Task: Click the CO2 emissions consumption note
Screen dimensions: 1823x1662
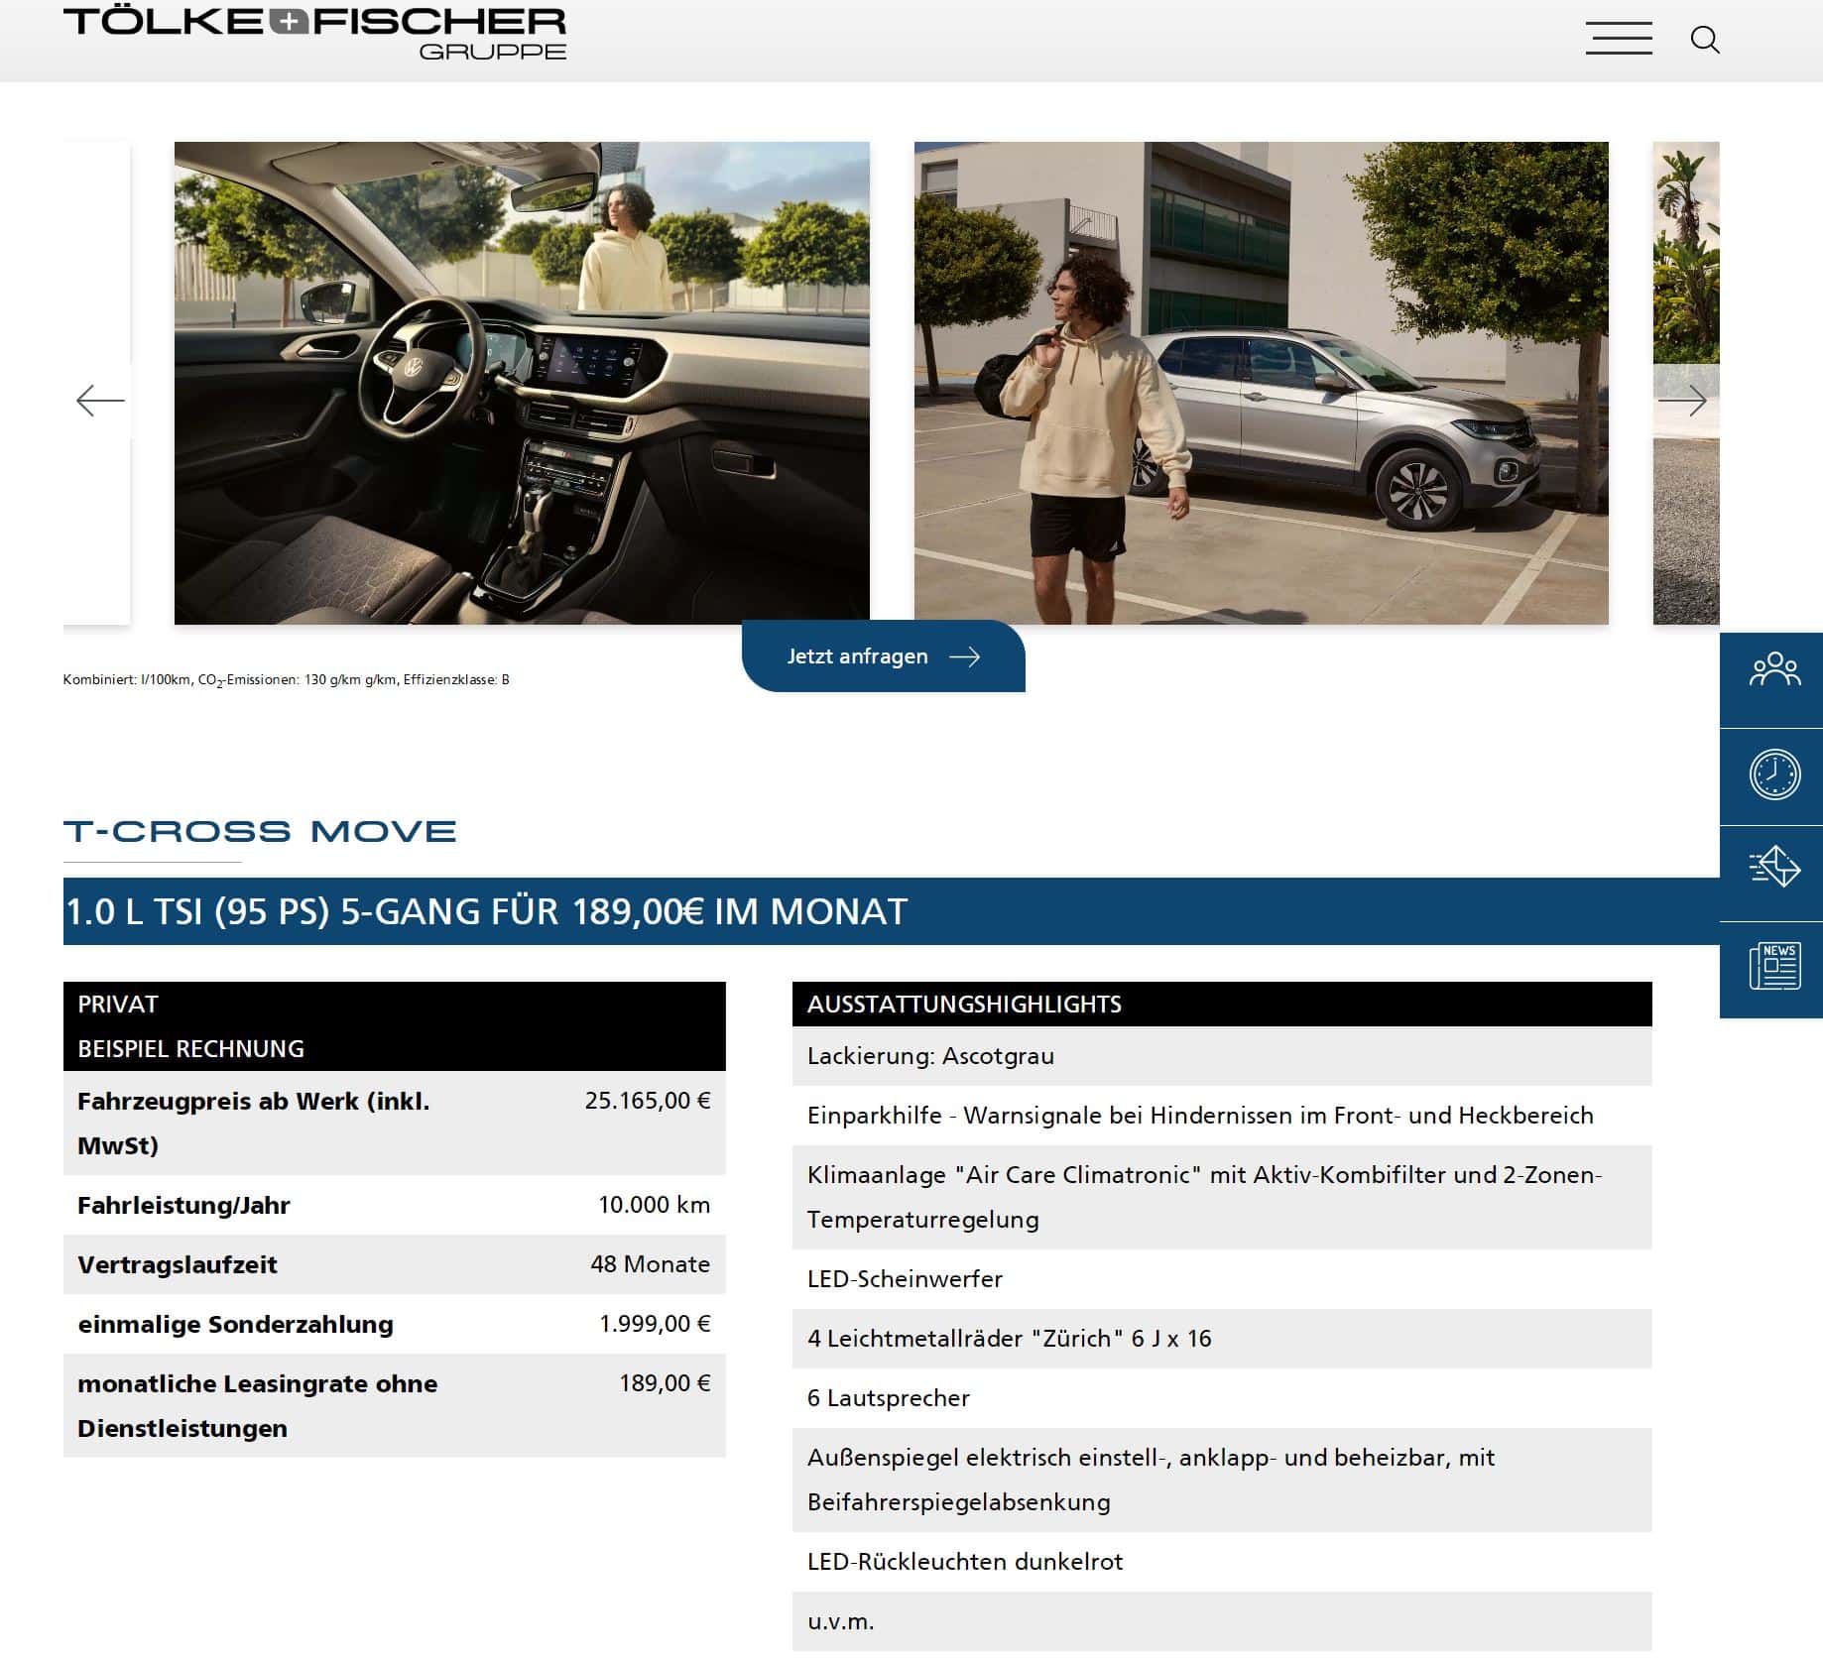Action: click(286, 680)
